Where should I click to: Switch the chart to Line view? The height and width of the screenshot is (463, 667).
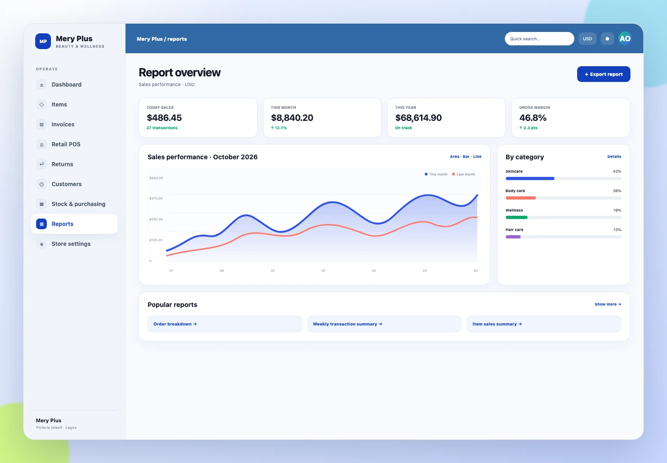pos(477,157)
